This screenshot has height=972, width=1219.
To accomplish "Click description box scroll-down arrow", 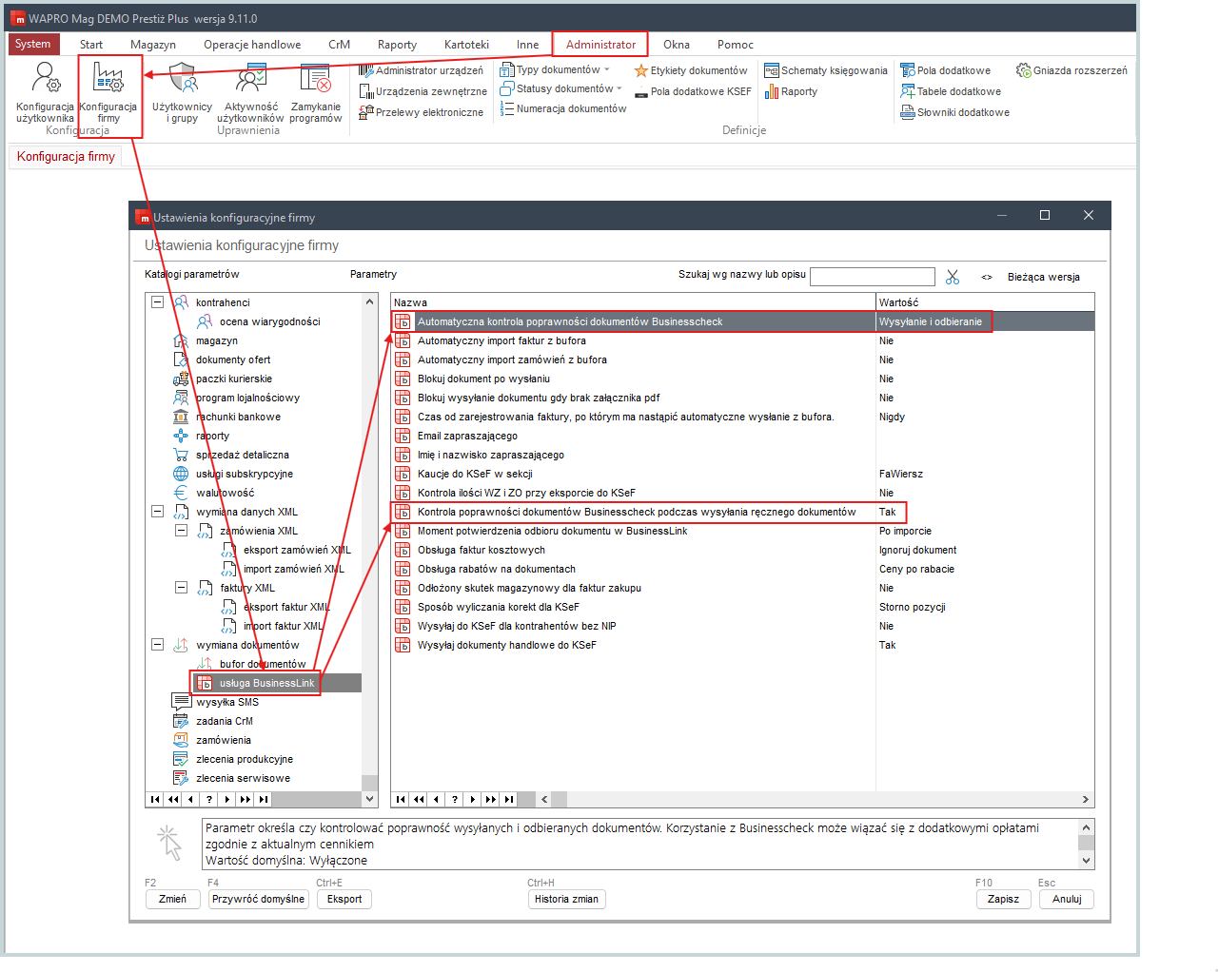I will (1086, 861).
